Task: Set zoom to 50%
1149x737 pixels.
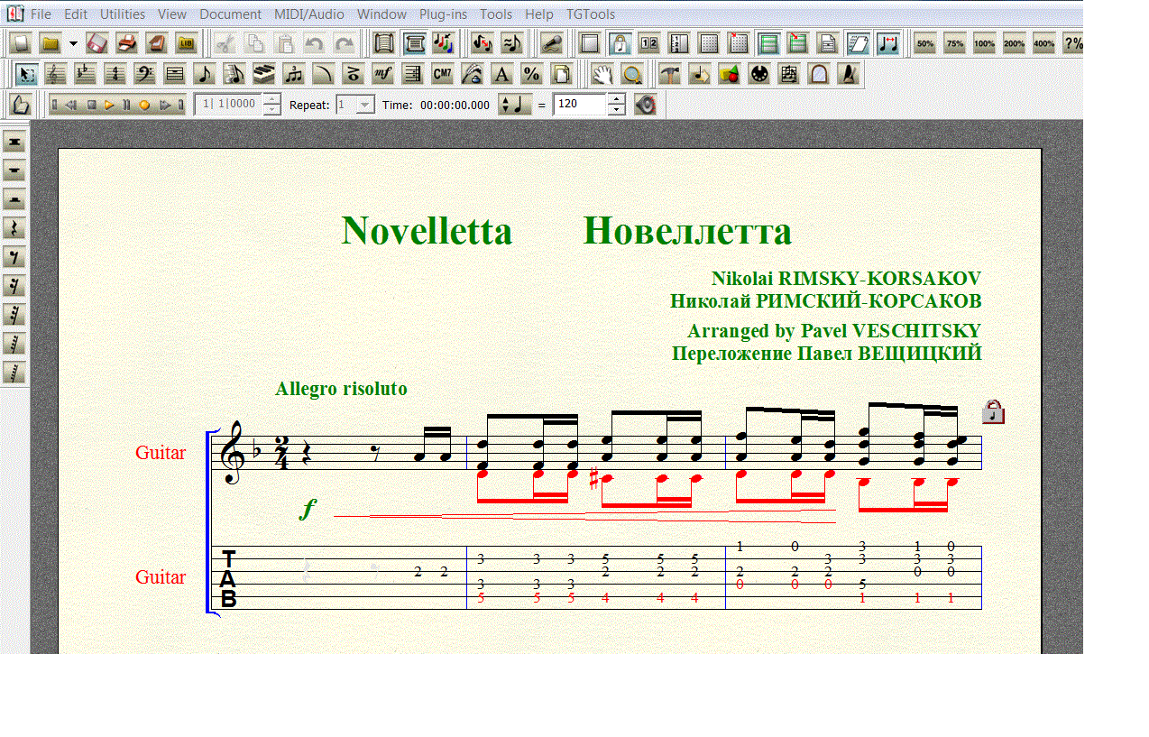Action: point(924,43)
